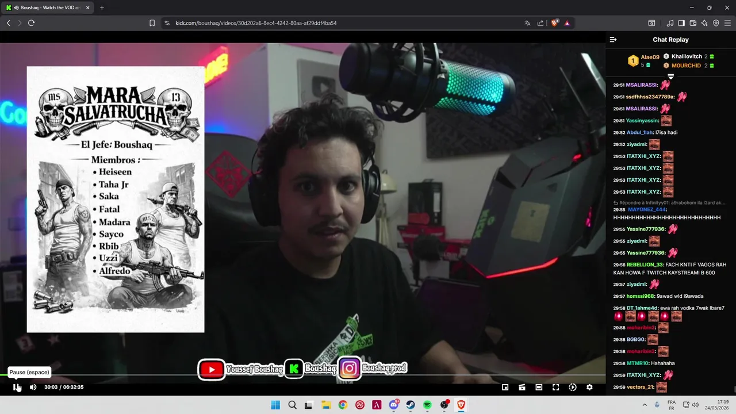Viewport: 736px width, 414px height.
Task: Pause the video playback
Action: (17, 387)
